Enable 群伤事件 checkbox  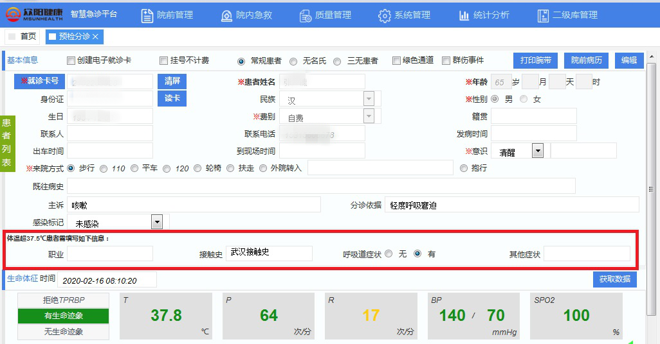[446, 60]
